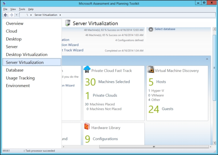Click the Select database link

coord(165,29)
